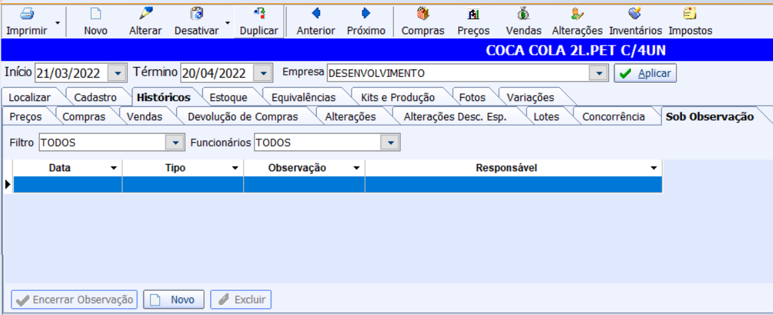Open Alterações toolbar icon

577,13
